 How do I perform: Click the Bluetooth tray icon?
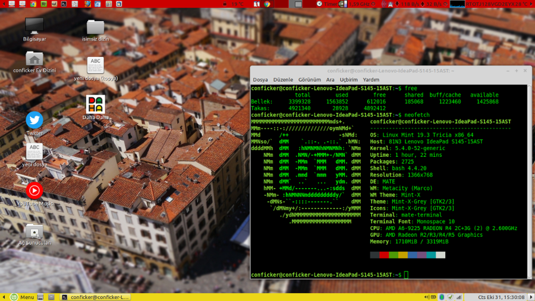pos(442,297)
